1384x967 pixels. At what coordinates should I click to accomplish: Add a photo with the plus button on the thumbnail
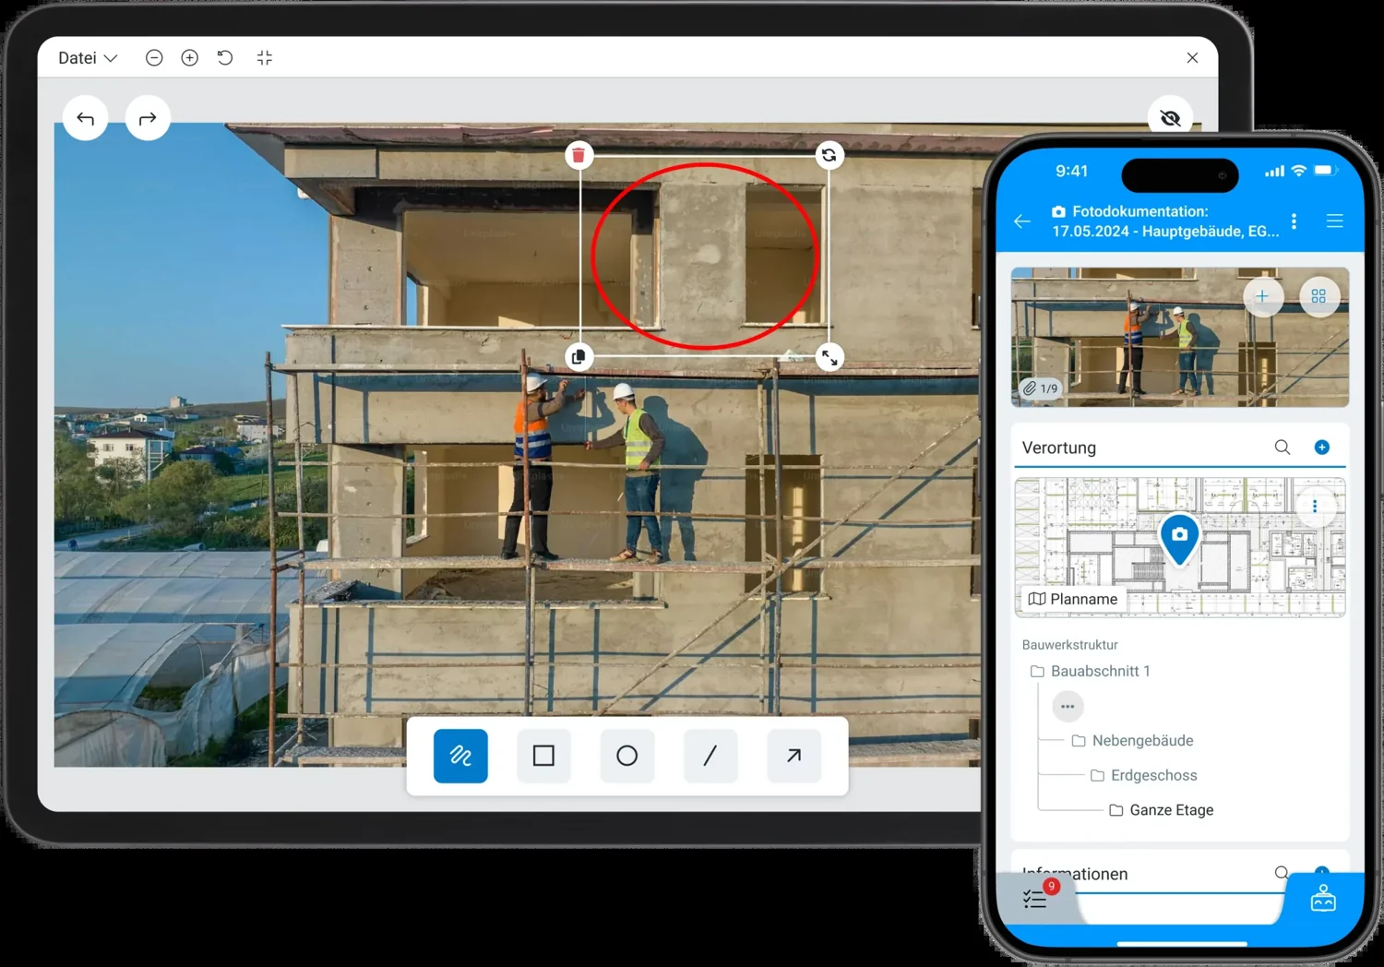1262,296
